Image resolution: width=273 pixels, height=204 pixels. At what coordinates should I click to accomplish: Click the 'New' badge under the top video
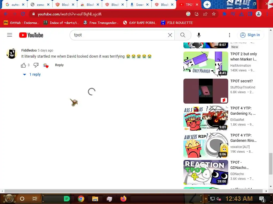pos(235,47)
